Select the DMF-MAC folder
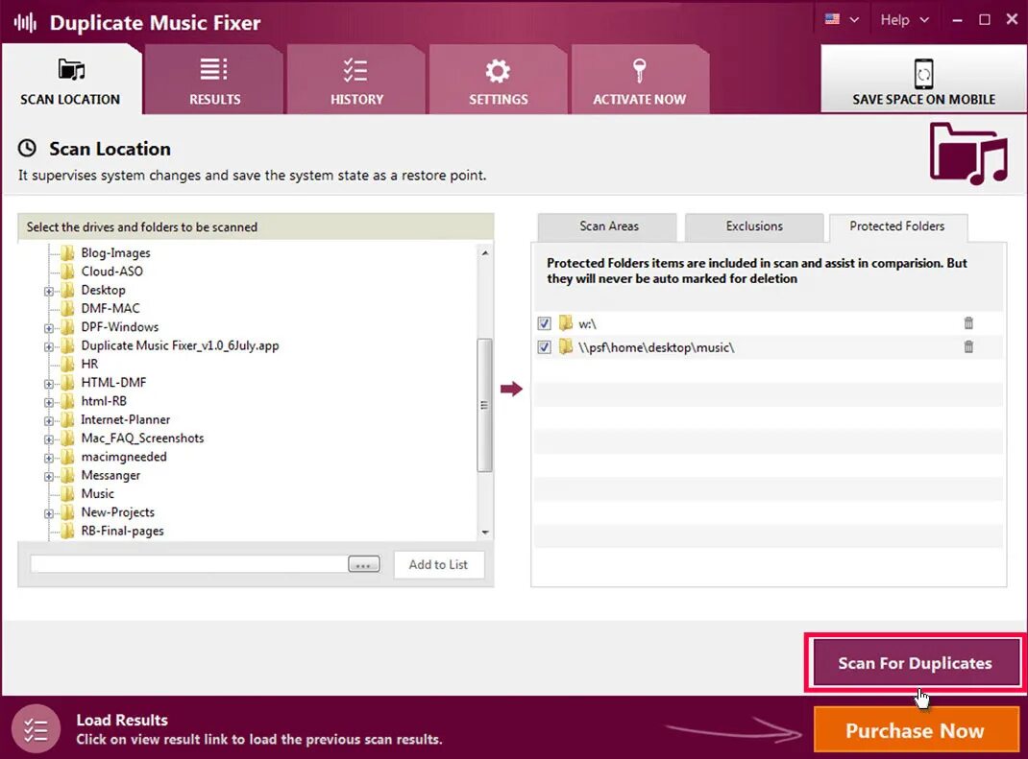The image size is (1028, 759). point(110,308)
